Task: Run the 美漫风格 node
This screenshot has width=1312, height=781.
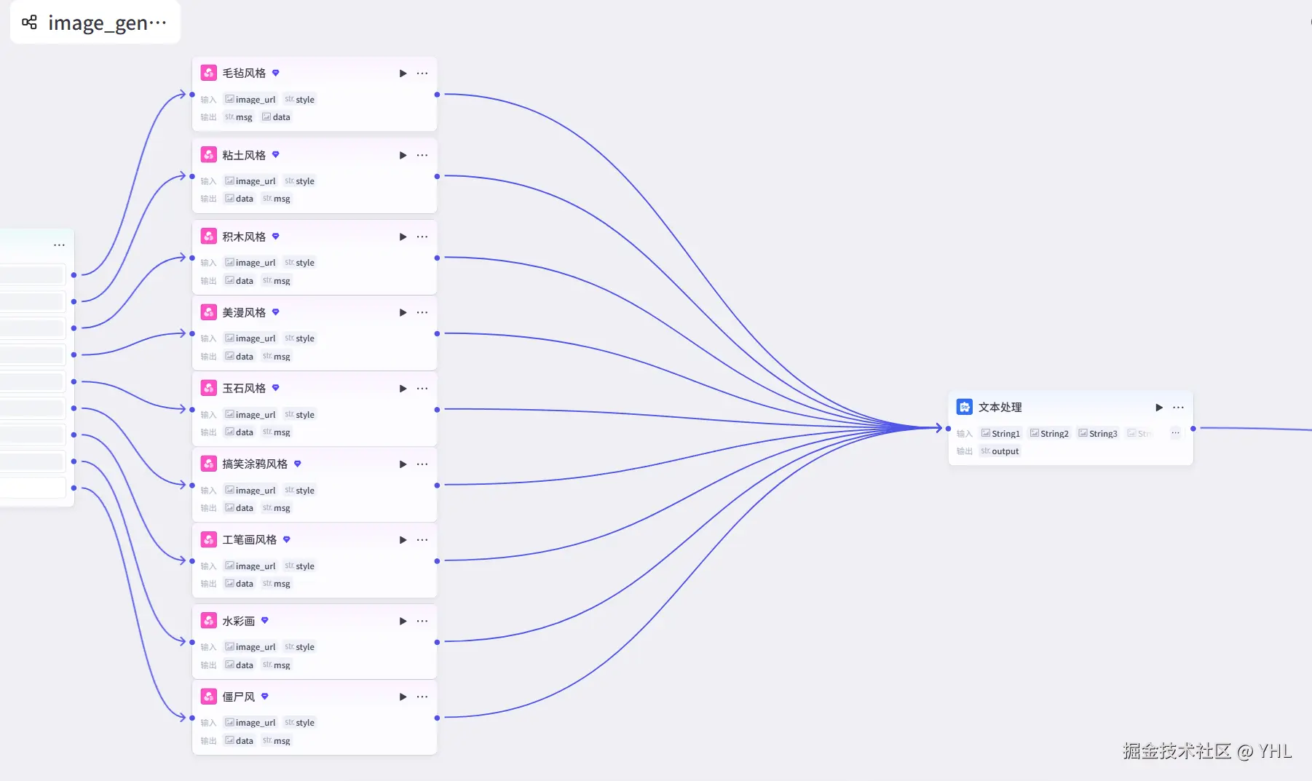Action: [403, 312]
